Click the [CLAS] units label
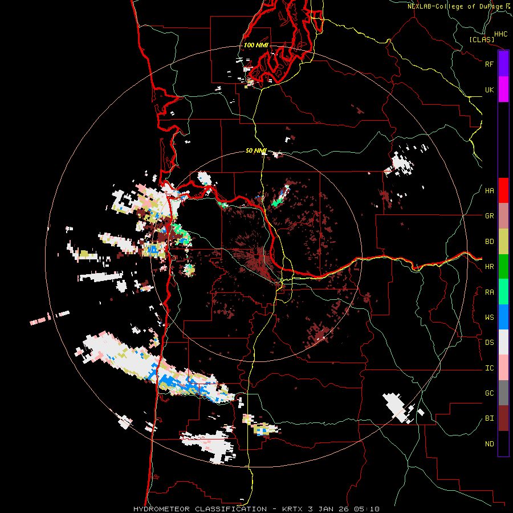 [482, 40]
